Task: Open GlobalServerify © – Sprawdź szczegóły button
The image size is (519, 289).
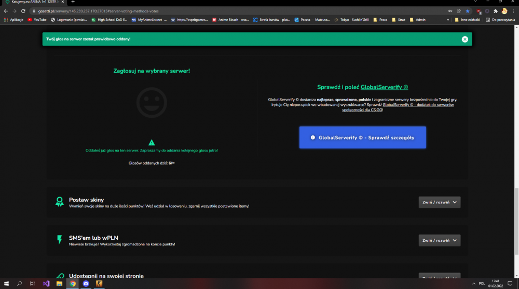Action: click(362, 137)
